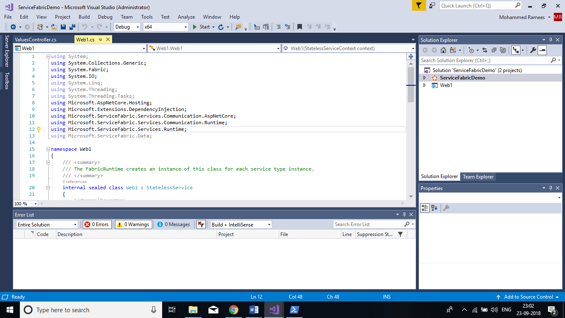Image resolution: width=565 pixels, height=318 pixels.
Task: Toggle the 0 Errors filter
Action: pos(97,224)
